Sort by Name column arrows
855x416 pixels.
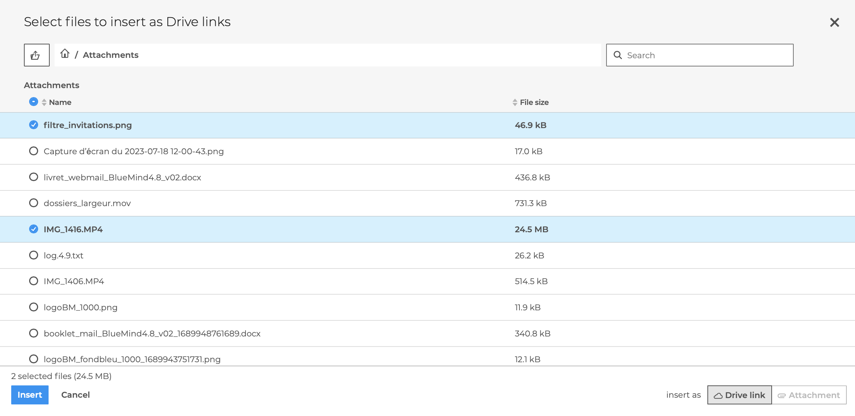pyautogui.click(x=44, y=102)
